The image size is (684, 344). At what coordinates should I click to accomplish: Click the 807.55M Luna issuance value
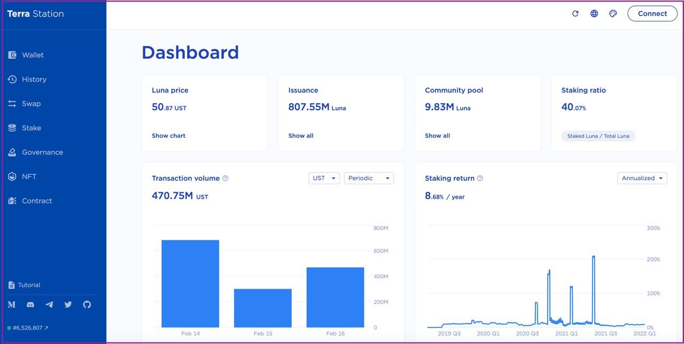click(x=317, y=107)
